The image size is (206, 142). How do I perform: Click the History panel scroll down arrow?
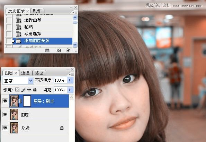(75, 44)
